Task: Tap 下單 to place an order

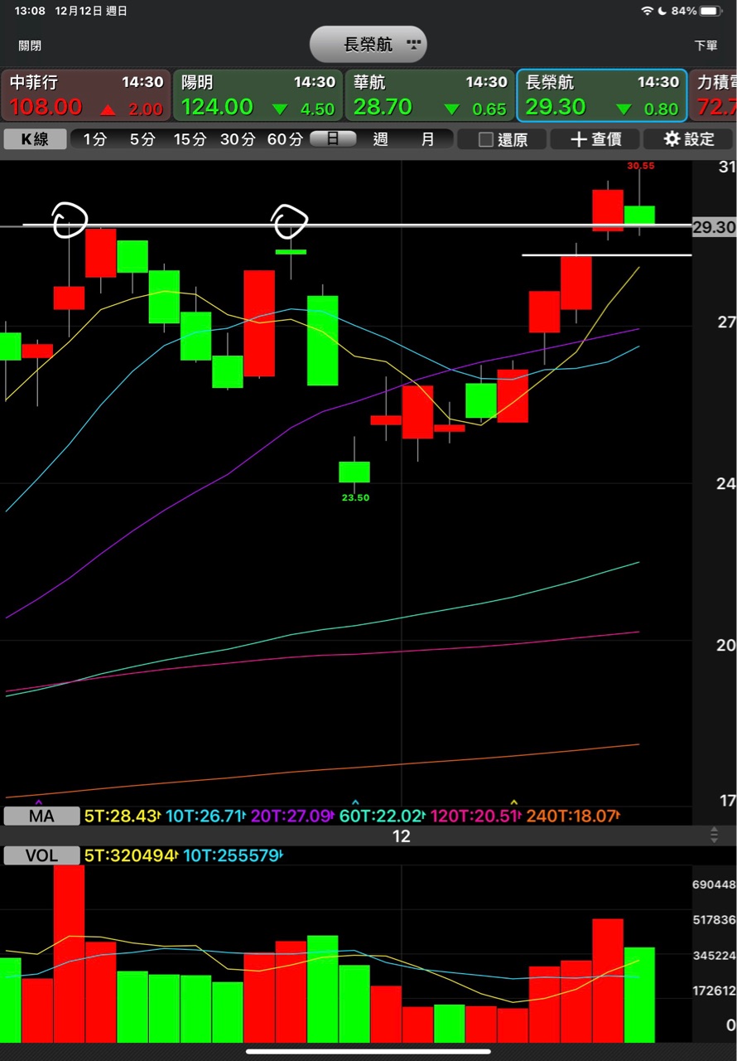Action: (706, 46)
